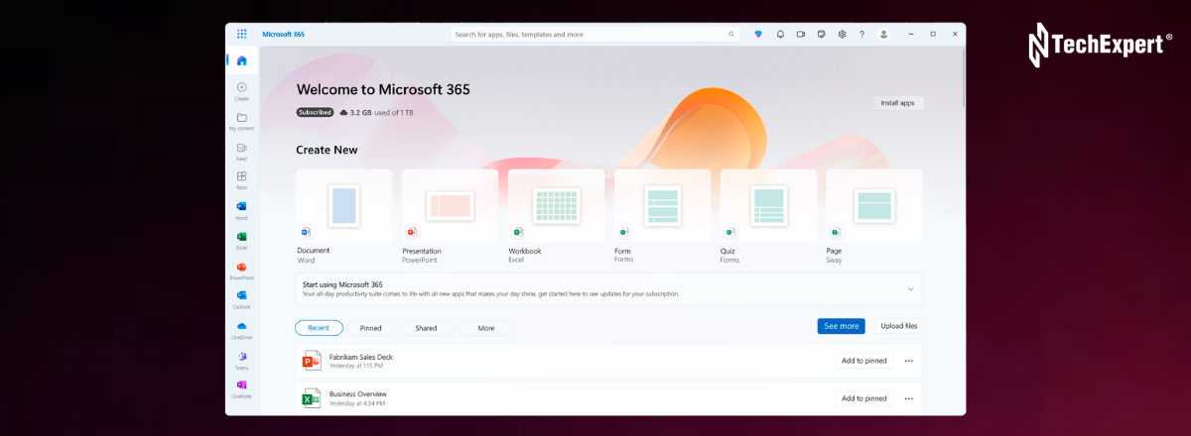This screenshot has height=436, width=1191.
Task: Click the video camera meeting icon
Action: 800,34
